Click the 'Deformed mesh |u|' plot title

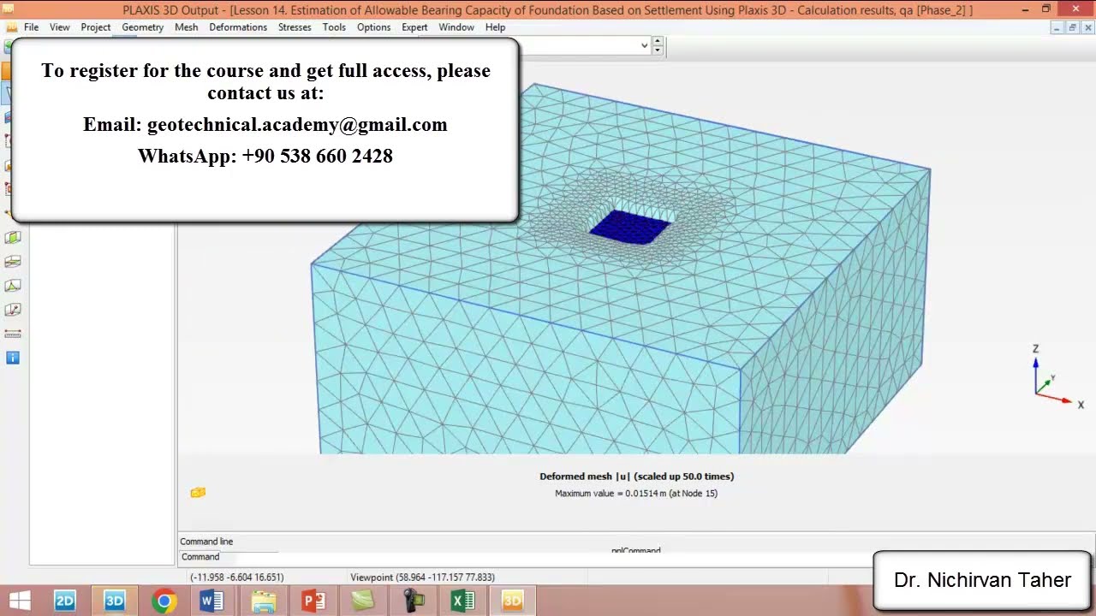click(636, 477)
